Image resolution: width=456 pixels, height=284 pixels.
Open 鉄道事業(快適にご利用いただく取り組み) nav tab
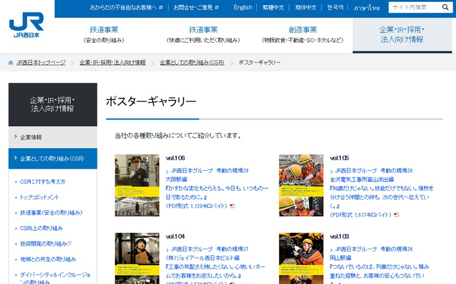(x=203, y=35)
